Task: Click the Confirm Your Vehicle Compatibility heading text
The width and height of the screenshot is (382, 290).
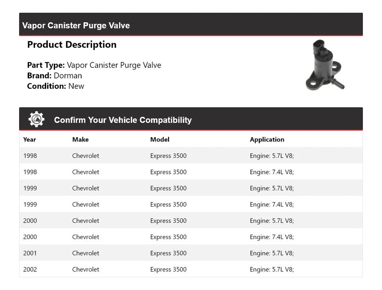Action: 123,120
